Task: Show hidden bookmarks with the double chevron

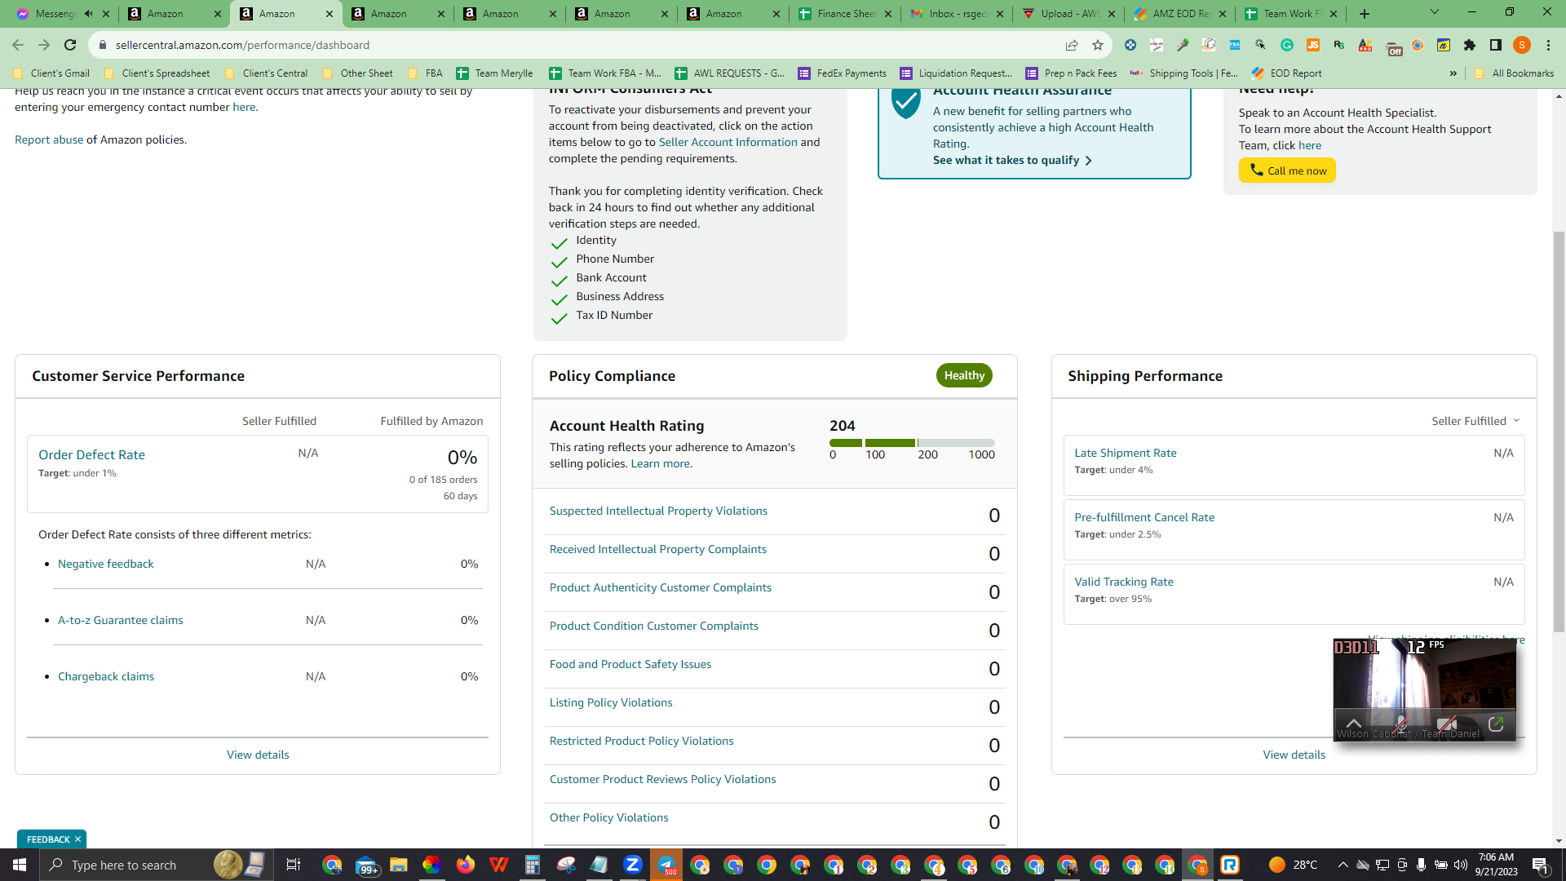Action: point(1453,73)
